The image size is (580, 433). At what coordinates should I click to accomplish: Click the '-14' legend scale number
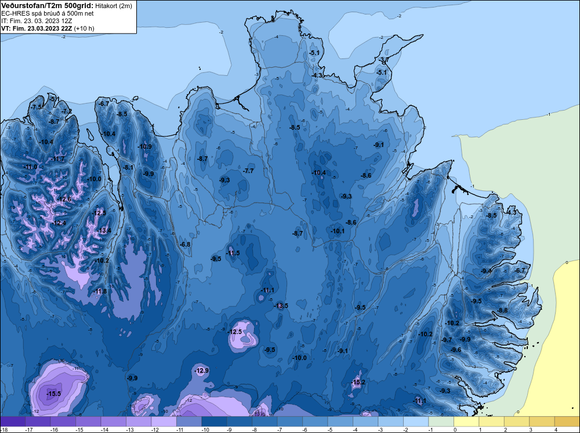click(104, 430)
